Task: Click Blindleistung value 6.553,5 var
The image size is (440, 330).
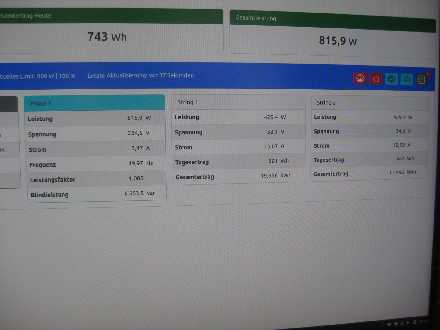Action: tap(140, 193)
